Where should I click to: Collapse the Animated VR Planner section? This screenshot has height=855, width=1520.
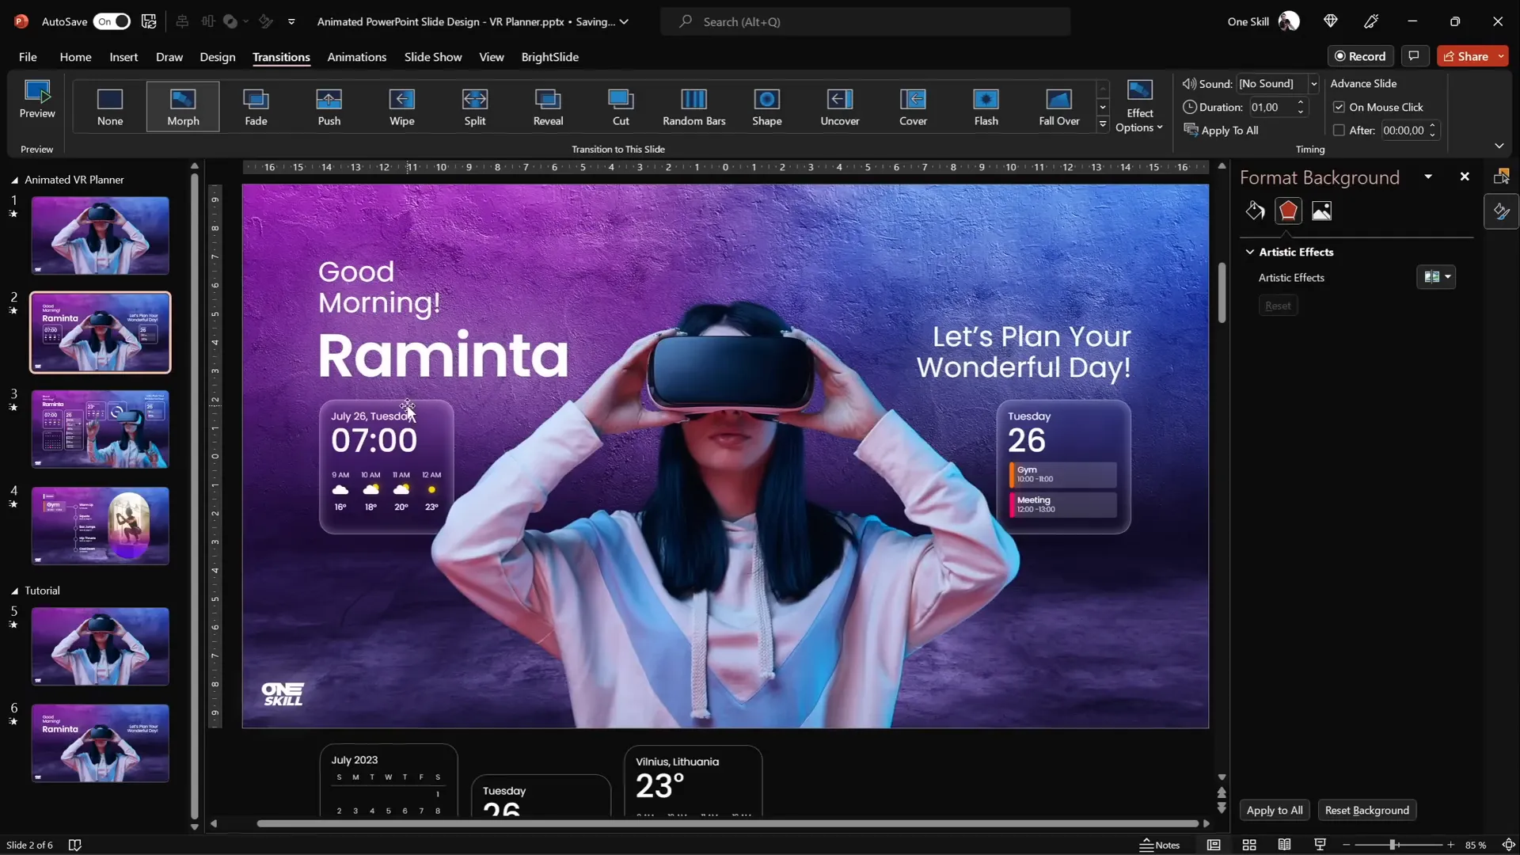(x=14, y=180)
